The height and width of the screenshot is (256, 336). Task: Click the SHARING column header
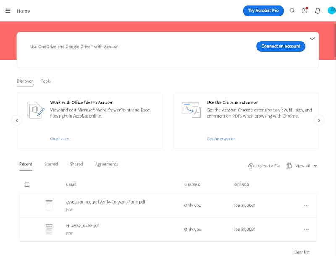(192, 185)
